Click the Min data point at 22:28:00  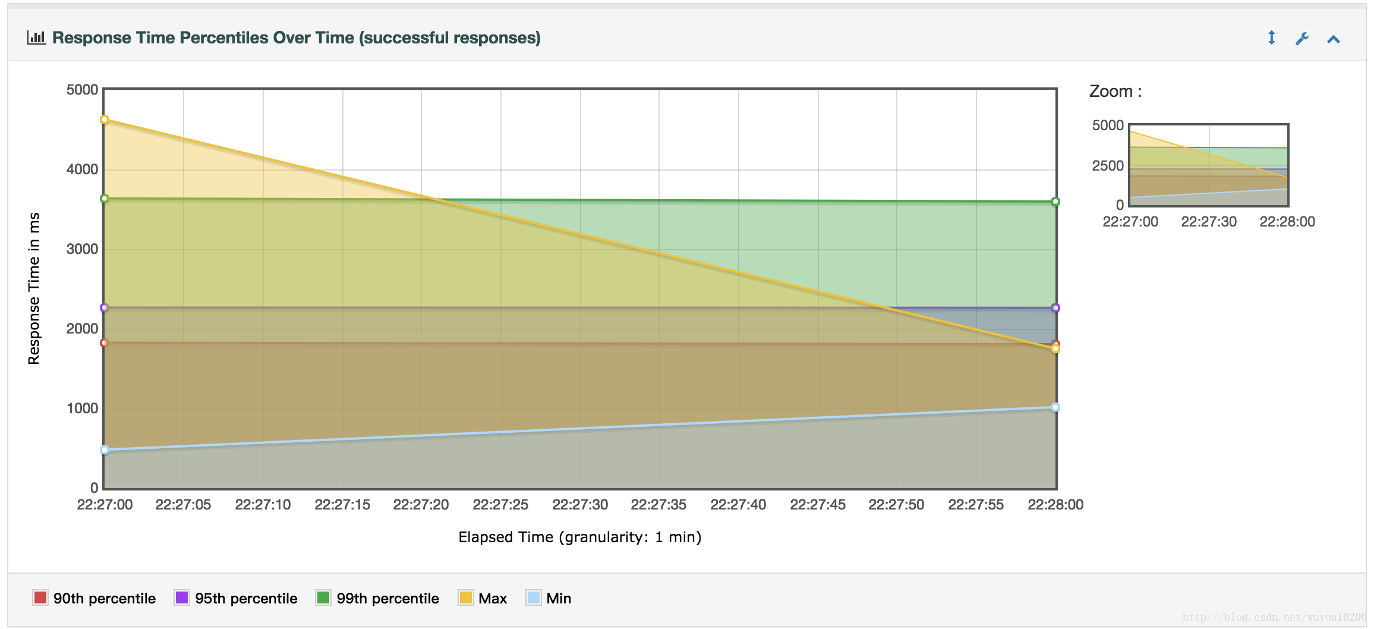[1055, 407]
